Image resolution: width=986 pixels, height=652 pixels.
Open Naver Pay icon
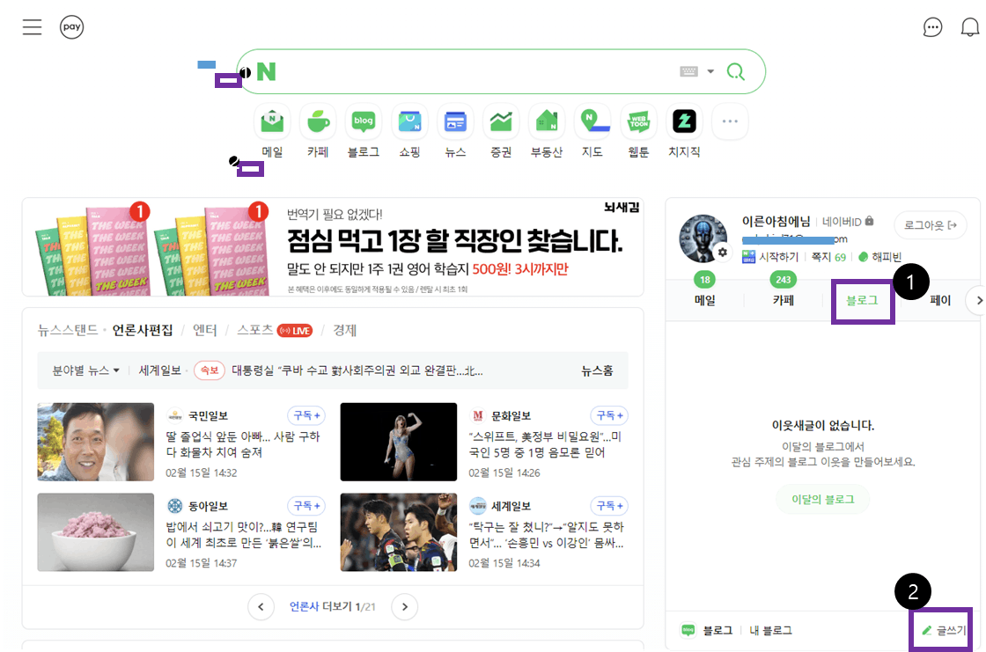point(71,27)
